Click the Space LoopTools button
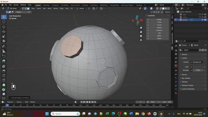The image size is (208, 117). 159,38
